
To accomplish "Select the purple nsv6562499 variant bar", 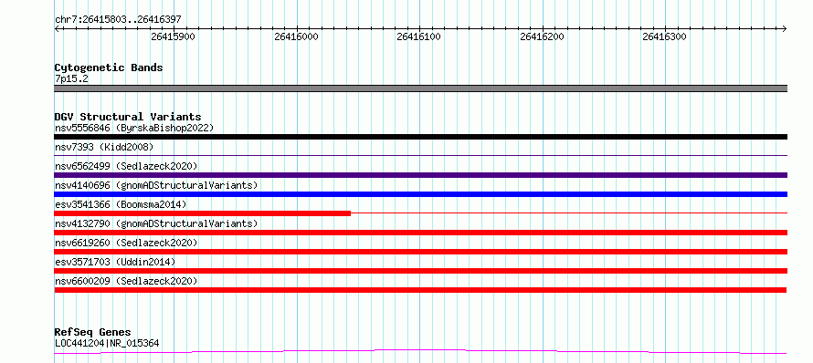I will (x=420, y=175).
